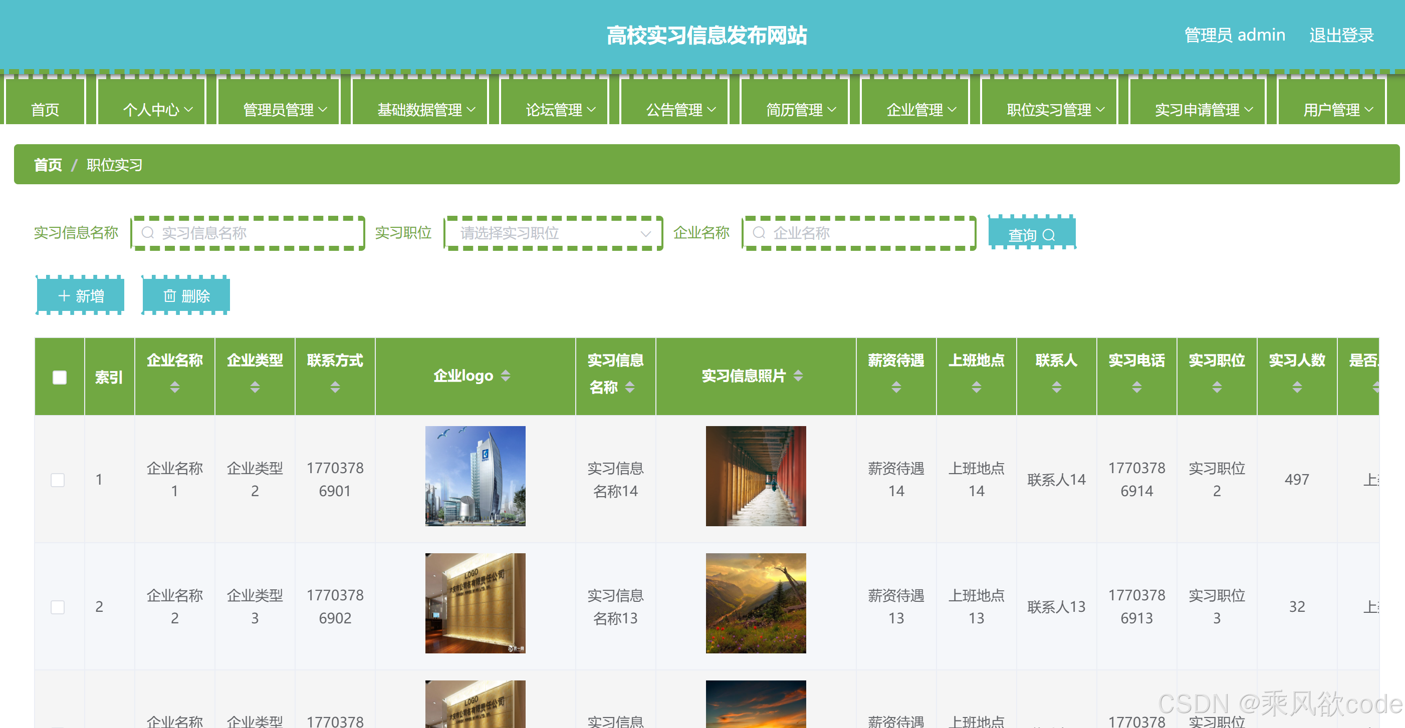The height and width of the screenshot is (728, 1405).
Task: Click the sort arrows under 企业名称 column
Action: (174, 388)
